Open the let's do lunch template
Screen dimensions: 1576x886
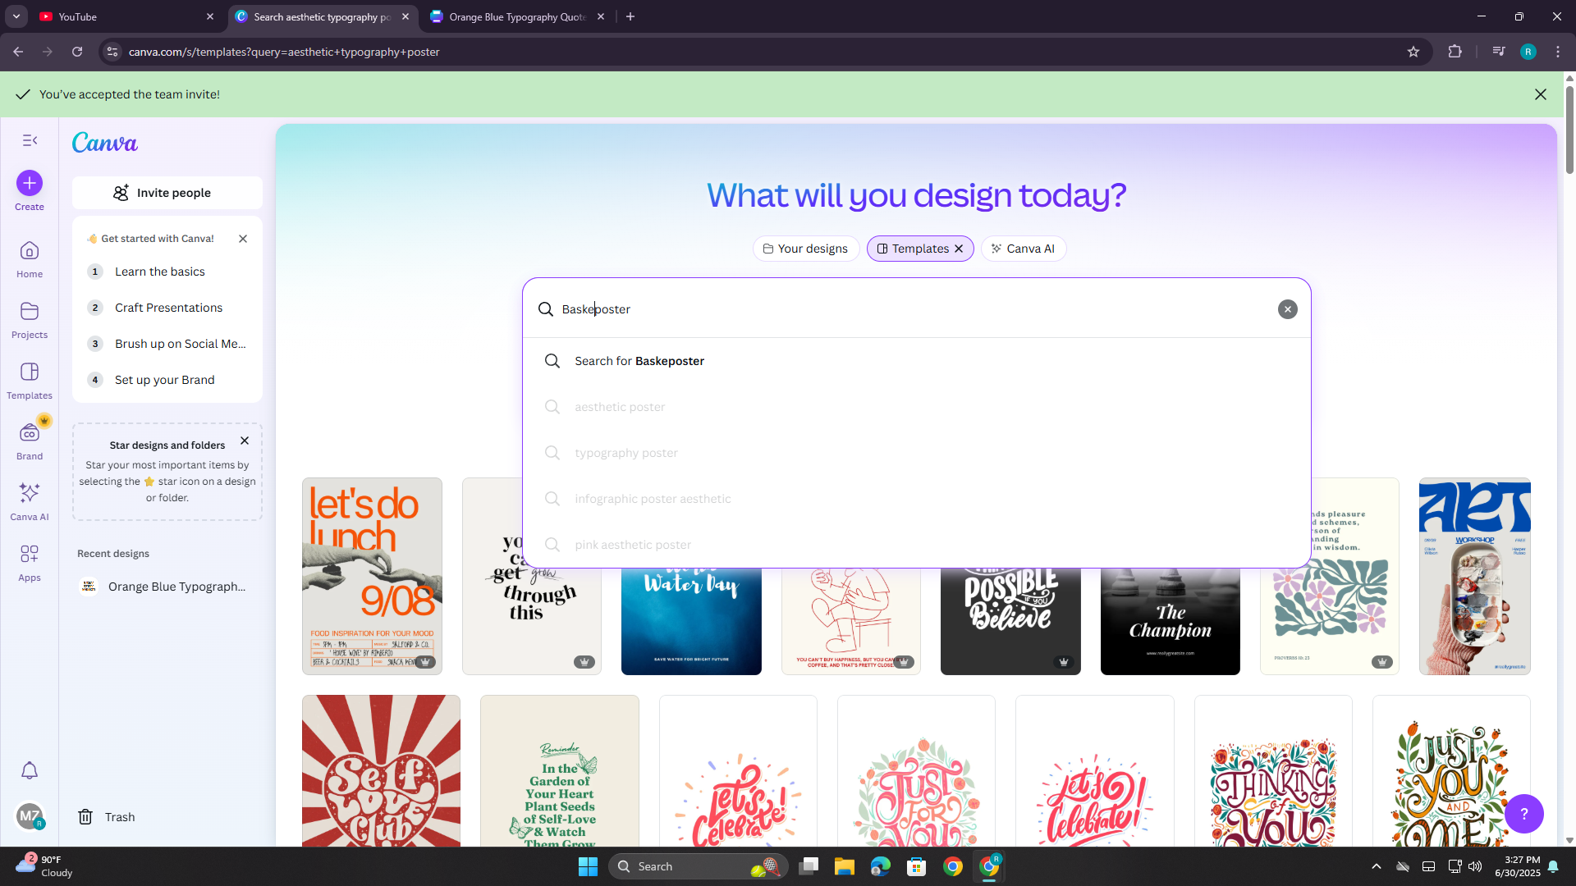tap(372, 576)
